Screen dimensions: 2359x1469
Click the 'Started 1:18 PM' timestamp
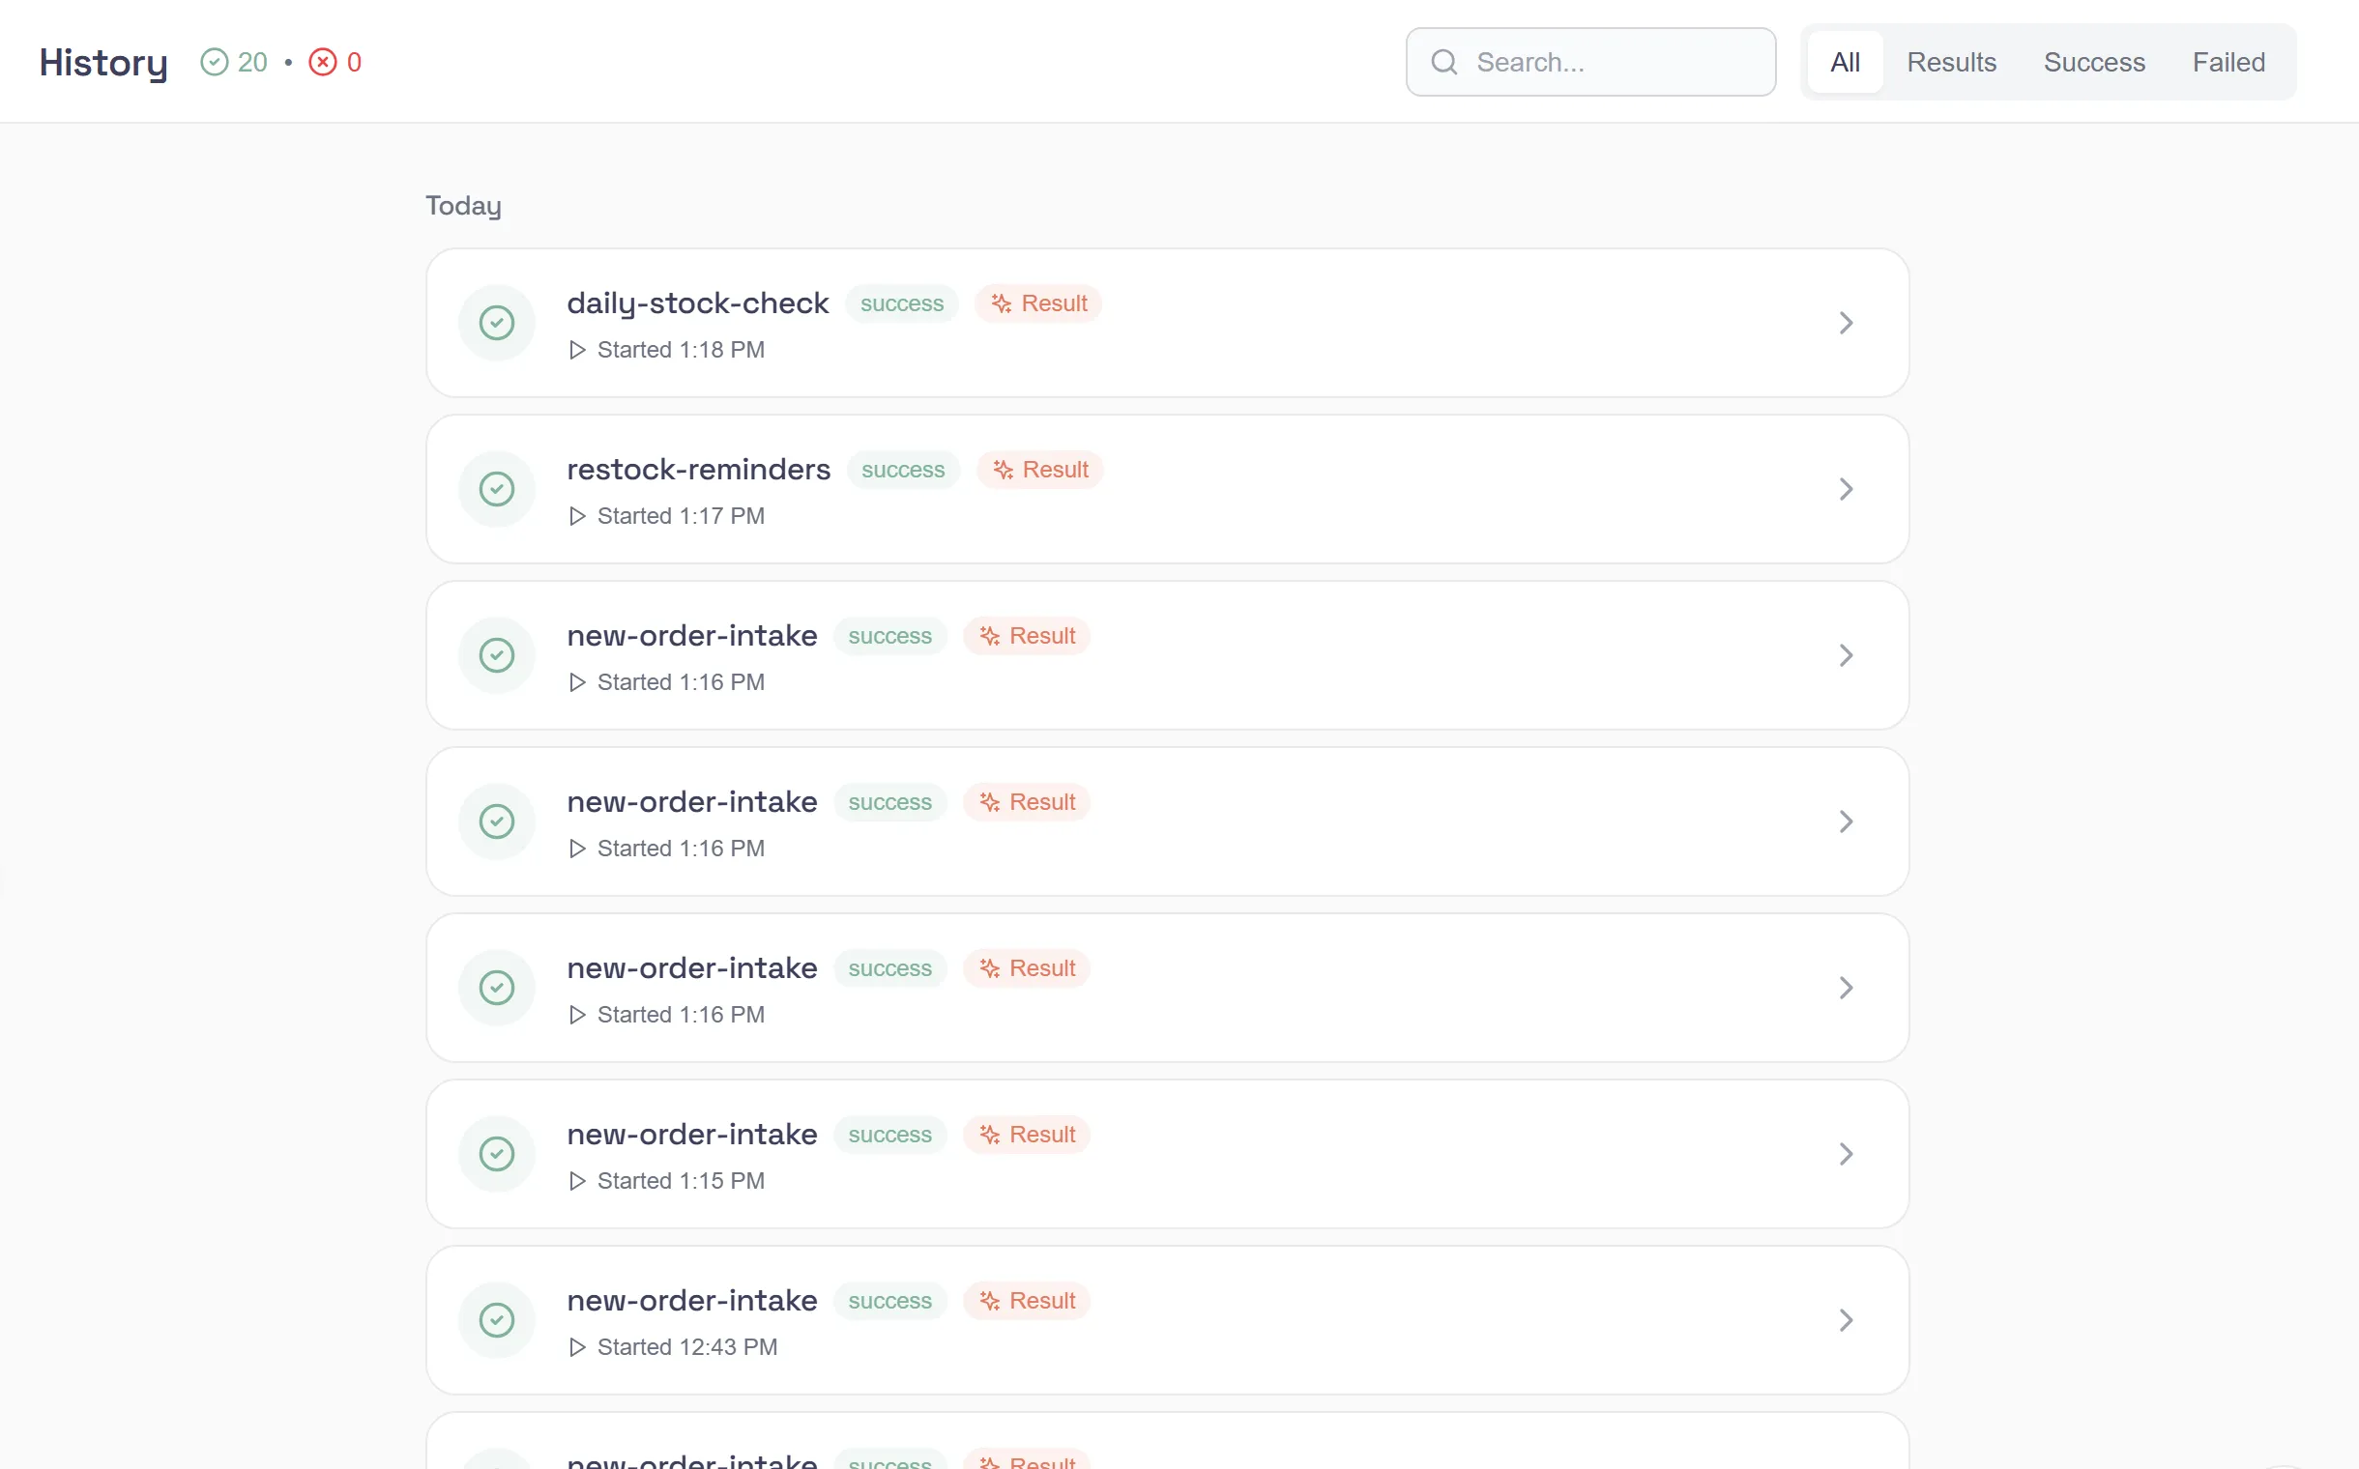click(681, 350)
